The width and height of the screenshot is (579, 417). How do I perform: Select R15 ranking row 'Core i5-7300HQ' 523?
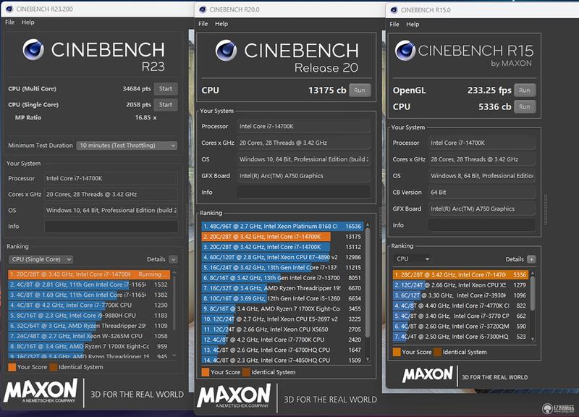(x=461, y=337)
